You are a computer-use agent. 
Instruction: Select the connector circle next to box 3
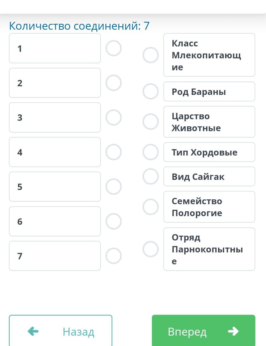point(114,117)
